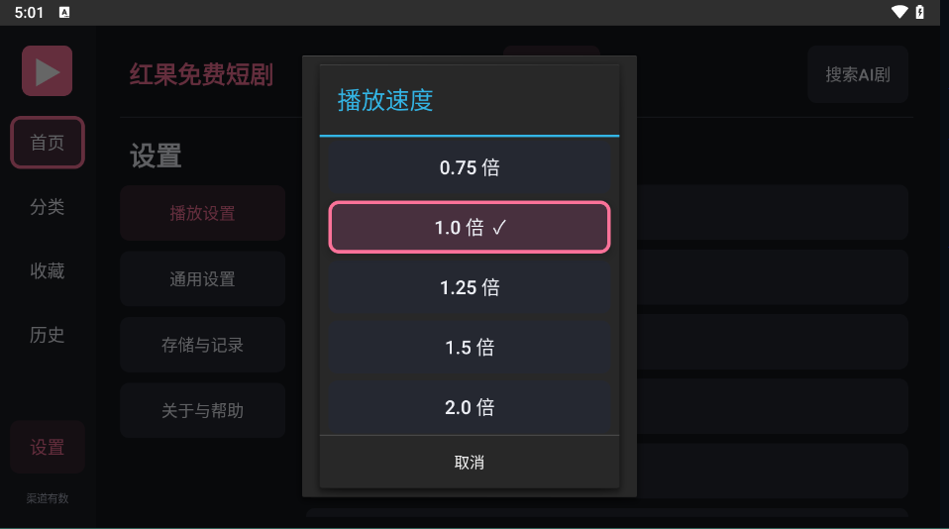
Task: Choose 2.0 倍 playback speed
Action: click(470, 407)
